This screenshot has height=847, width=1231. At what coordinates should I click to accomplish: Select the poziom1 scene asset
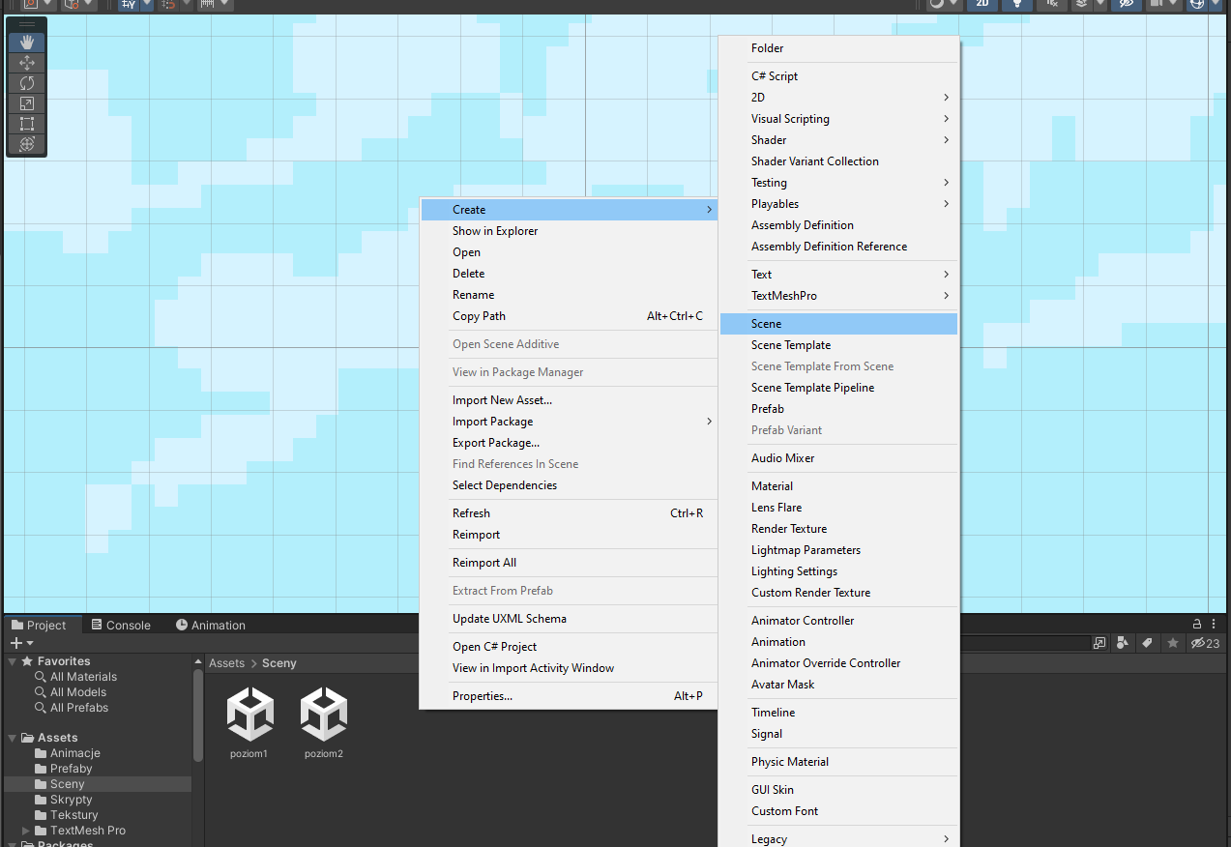pyautogui.click(x=249, y=723)
